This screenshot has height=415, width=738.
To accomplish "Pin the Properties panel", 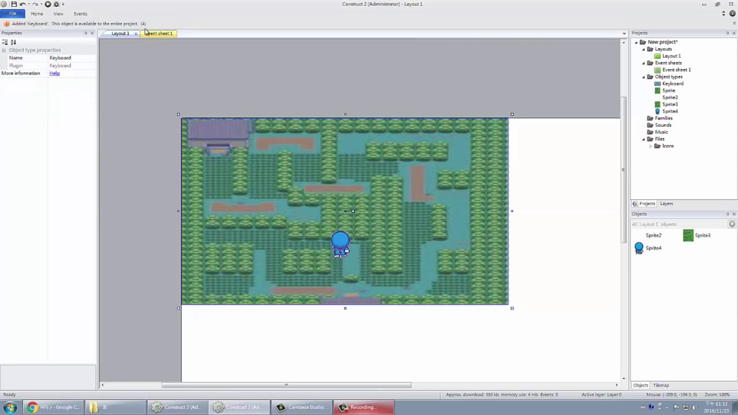I will (85, 33).
